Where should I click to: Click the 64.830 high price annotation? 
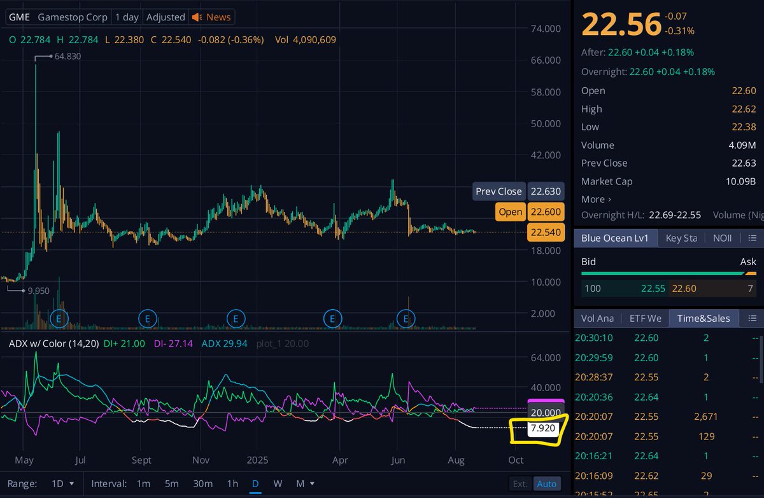pos(67,57)
